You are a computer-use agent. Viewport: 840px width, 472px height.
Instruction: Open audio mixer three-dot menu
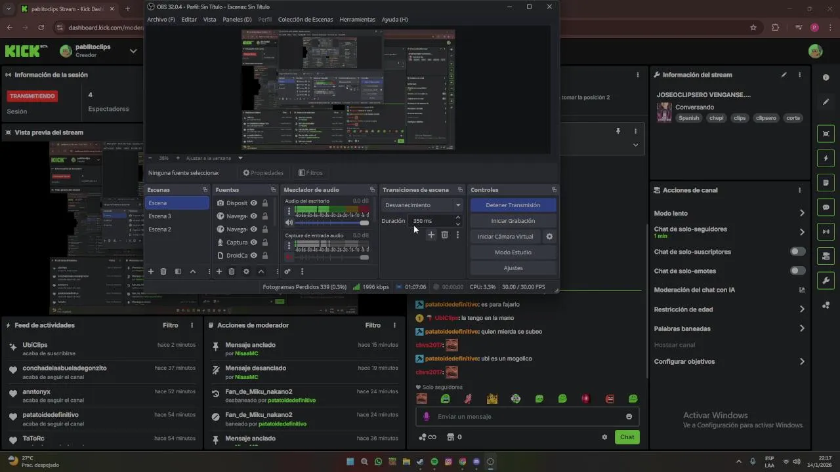click(x=302, y=271)
